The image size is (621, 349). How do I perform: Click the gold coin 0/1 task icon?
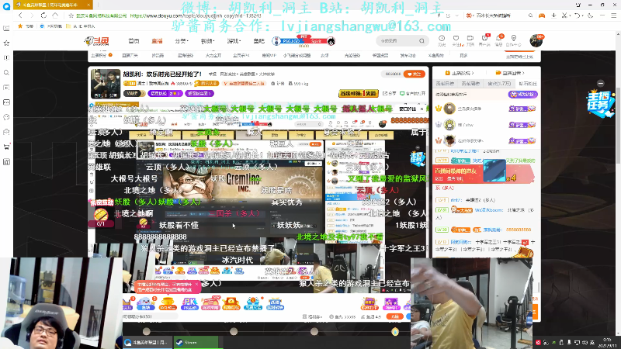101,217
